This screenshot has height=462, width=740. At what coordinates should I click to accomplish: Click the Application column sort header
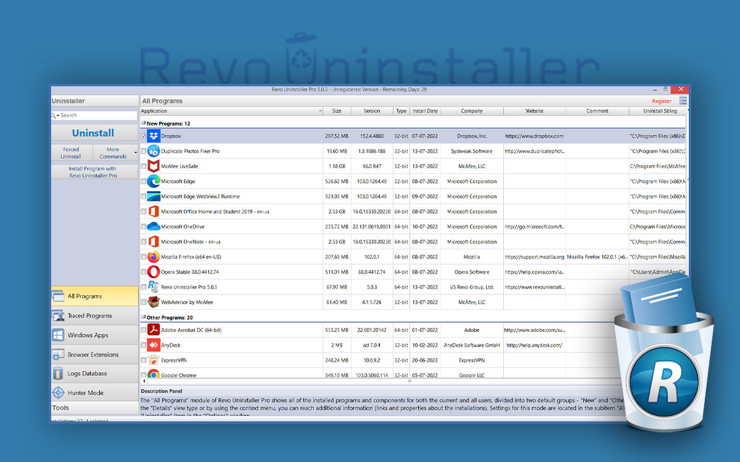[x=228, y=111]
